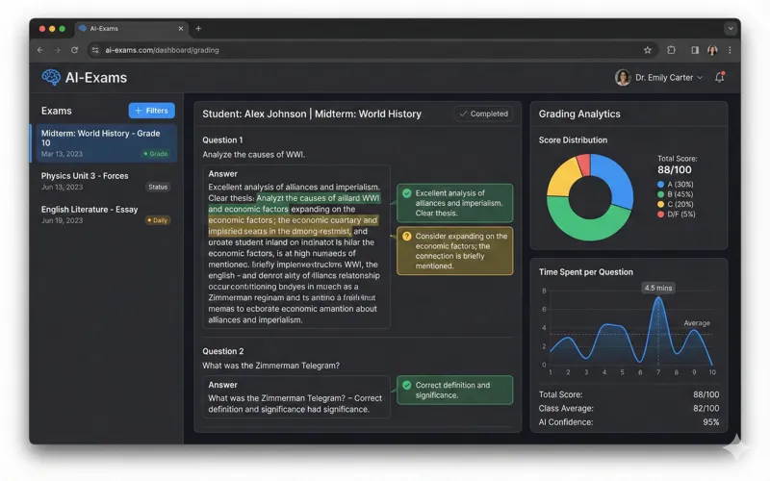The width and height of the screenshot is (770, 481).
Task: Click the 'Grading Analytics' panel title
Action: 579,114
